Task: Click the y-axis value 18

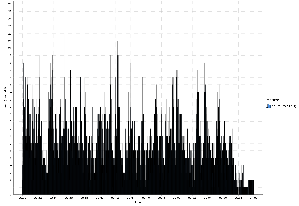Action: 10,63
